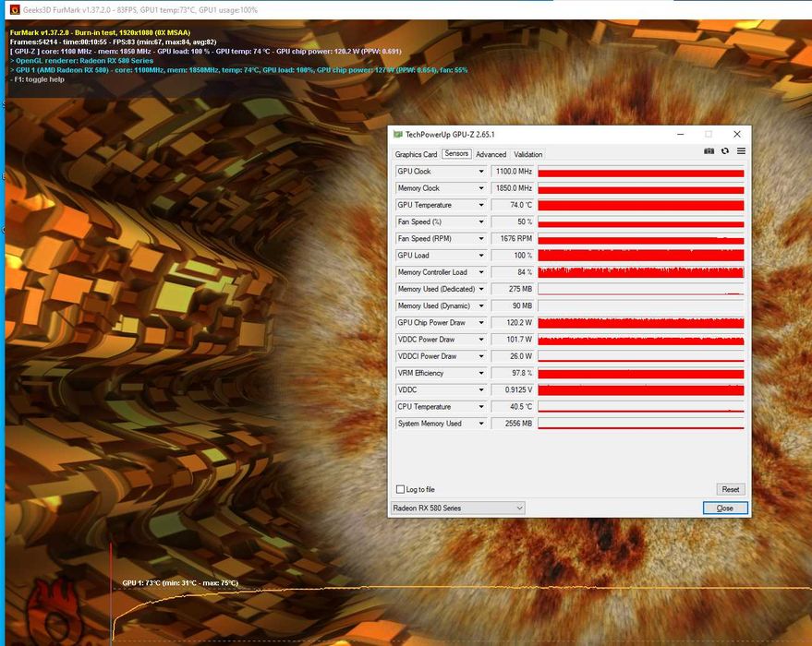Viewport: 812px width, 646px height.
Task: Switch to the Graphics Card tab
Action: (x=416, y=154)
